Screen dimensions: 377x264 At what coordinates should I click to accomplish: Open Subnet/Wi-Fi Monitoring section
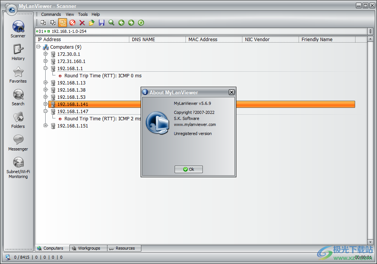point(18,167)
